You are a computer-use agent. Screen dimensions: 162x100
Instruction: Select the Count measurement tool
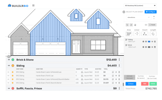point(145,34)
